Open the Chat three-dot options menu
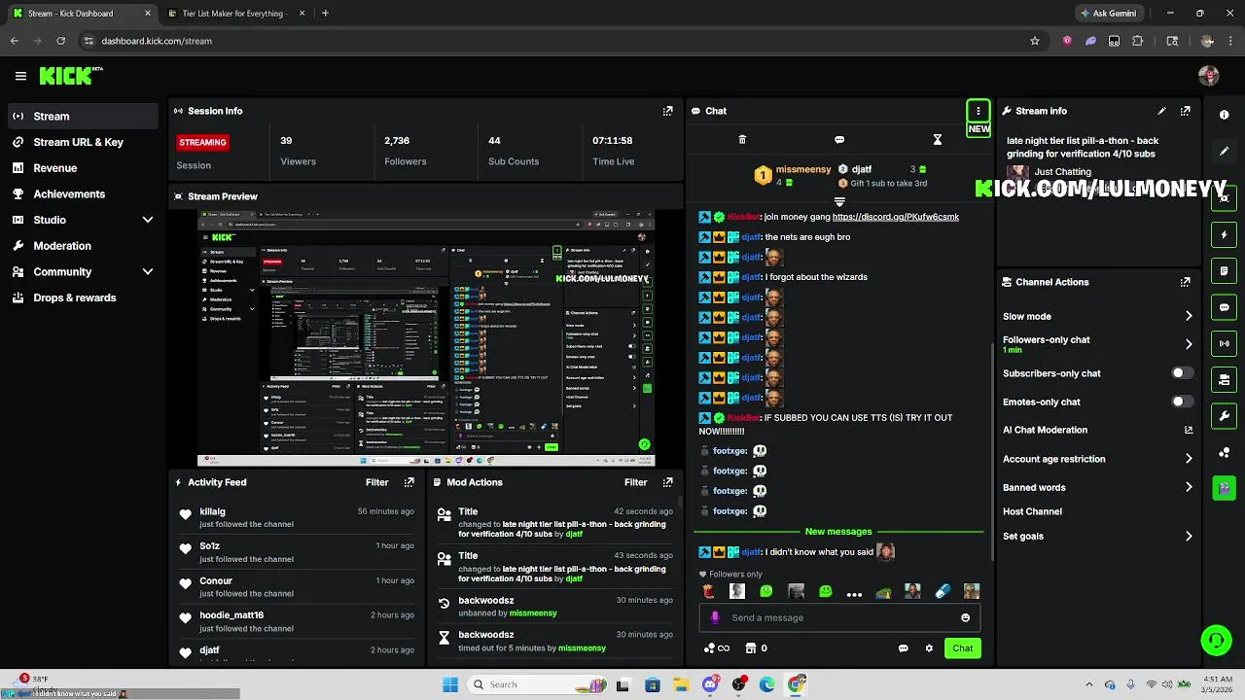 coord(978,111)
